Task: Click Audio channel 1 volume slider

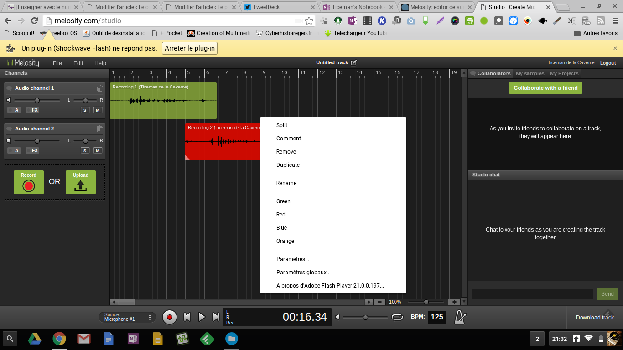Action: tap(37, 100)
